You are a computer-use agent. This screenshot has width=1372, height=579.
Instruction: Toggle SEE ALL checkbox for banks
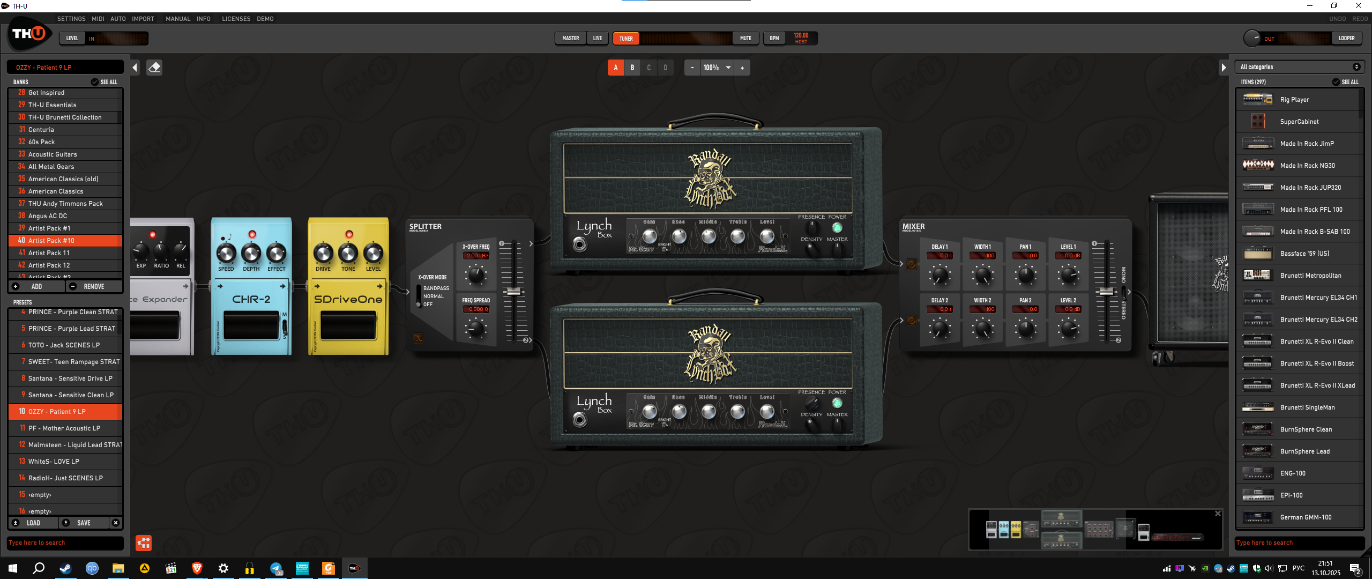point(95,82)
